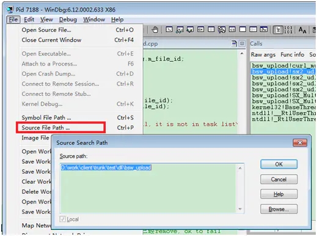
Task: Toggle Raw args in Calls window
Action: 263,54
